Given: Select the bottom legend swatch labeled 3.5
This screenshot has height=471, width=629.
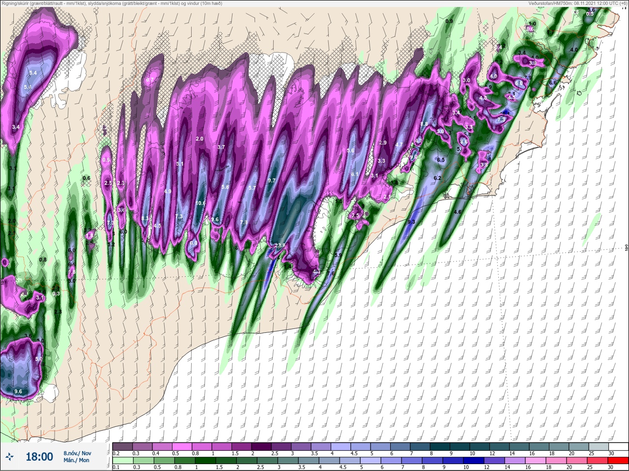Looking at the screenshot, I should point(308,461).
